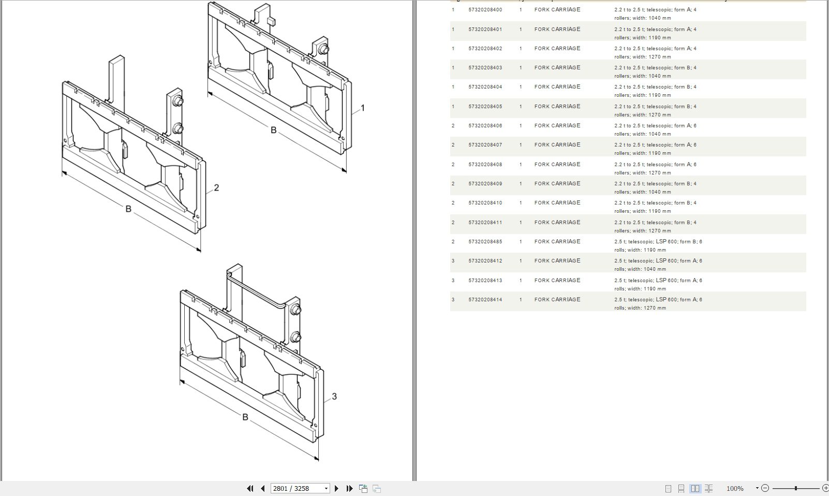This screenshot has width=829, height=496.
Task: Switch to single page view
Action: click(x=668, y=488)
